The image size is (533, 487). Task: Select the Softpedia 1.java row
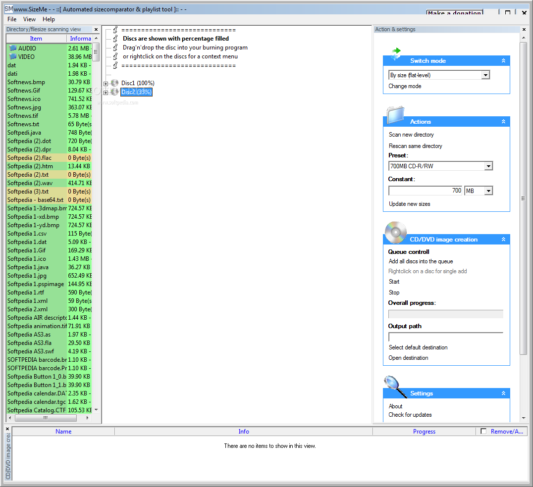click(49, 267)
